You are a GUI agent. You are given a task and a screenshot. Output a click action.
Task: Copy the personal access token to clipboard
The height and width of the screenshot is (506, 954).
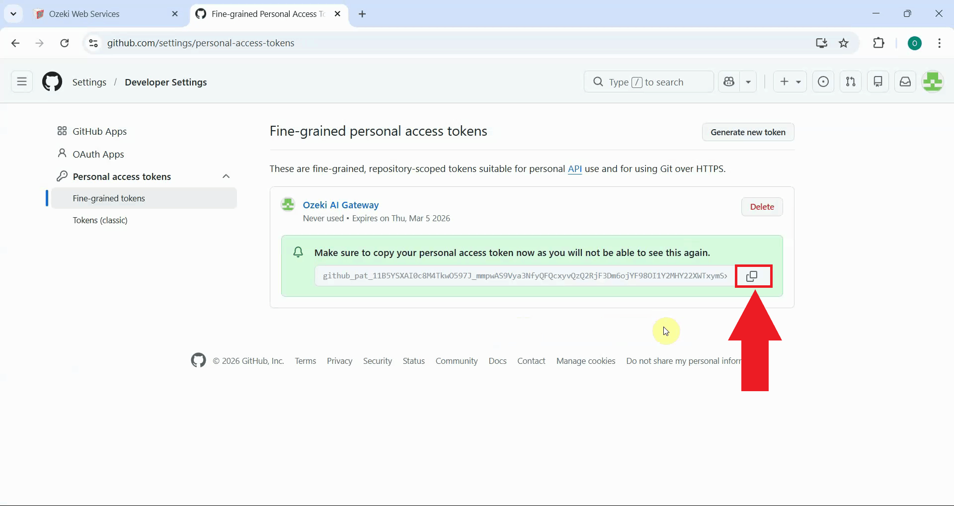(752, 276)
